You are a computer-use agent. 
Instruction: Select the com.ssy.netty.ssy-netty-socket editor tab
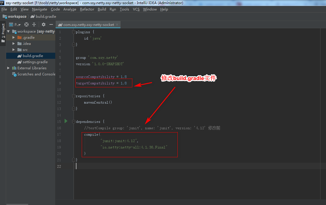88,24
